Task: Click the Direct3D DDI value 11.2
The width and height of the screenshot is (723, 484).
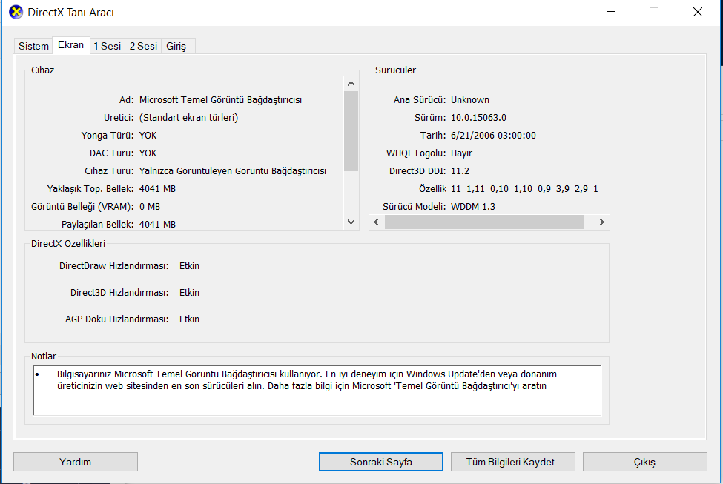Action: [x=460, y=171]
